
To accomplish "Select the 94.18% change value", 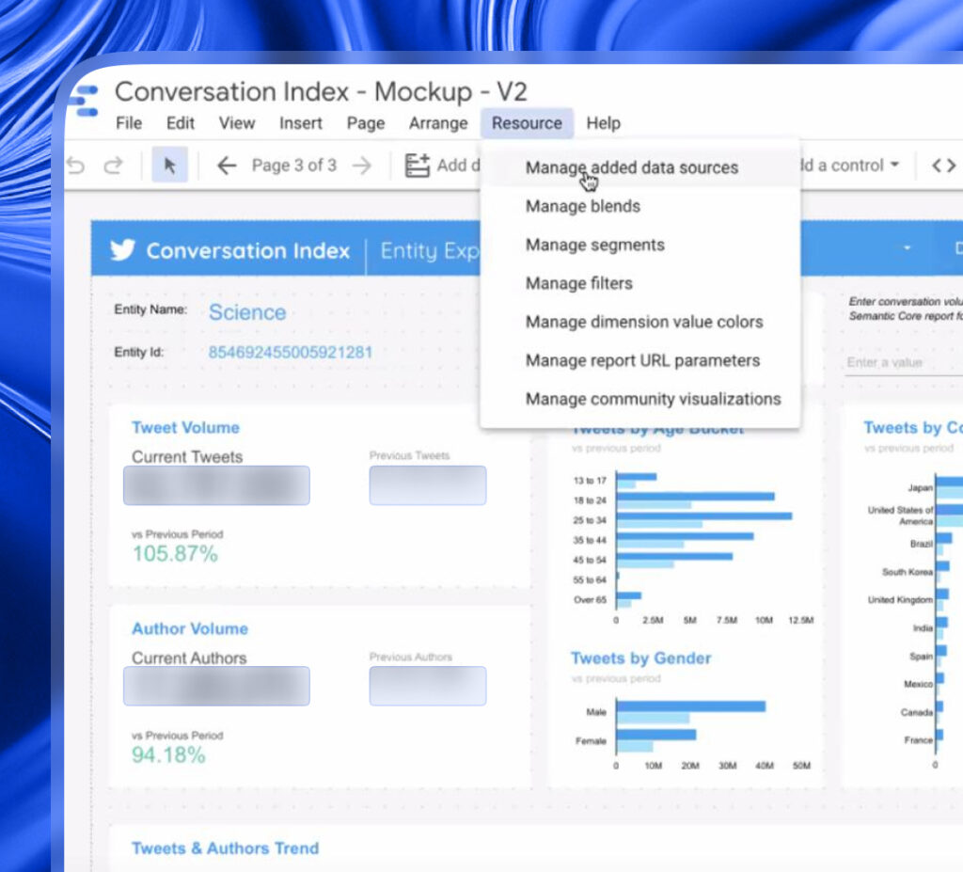I will 169,754.
